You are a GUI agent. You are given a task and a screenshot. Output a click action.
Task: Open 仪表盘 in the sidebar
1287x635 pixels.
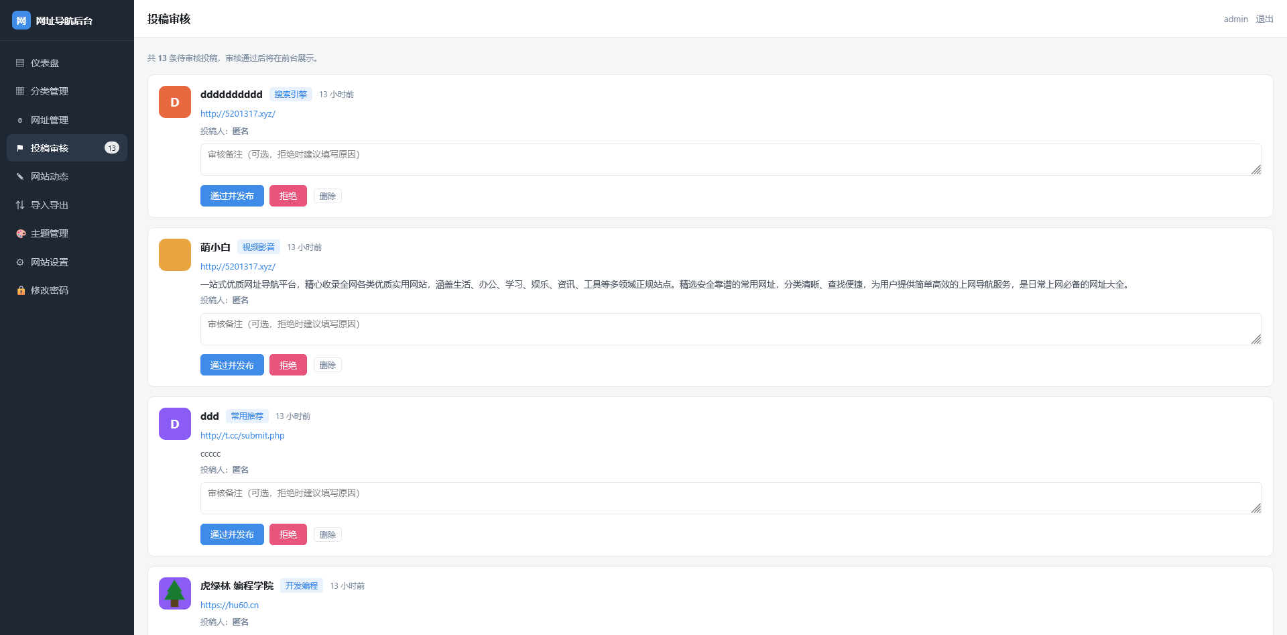point(67,63)
